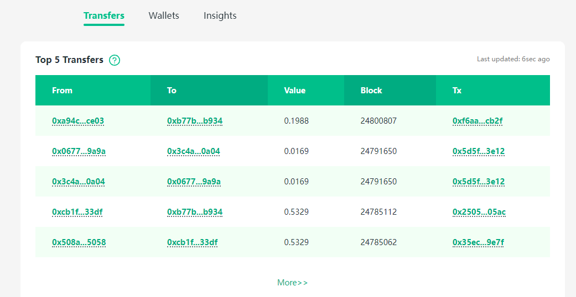
Task: Open sender address 0x0677...9a9a
Action: [79, 151]
